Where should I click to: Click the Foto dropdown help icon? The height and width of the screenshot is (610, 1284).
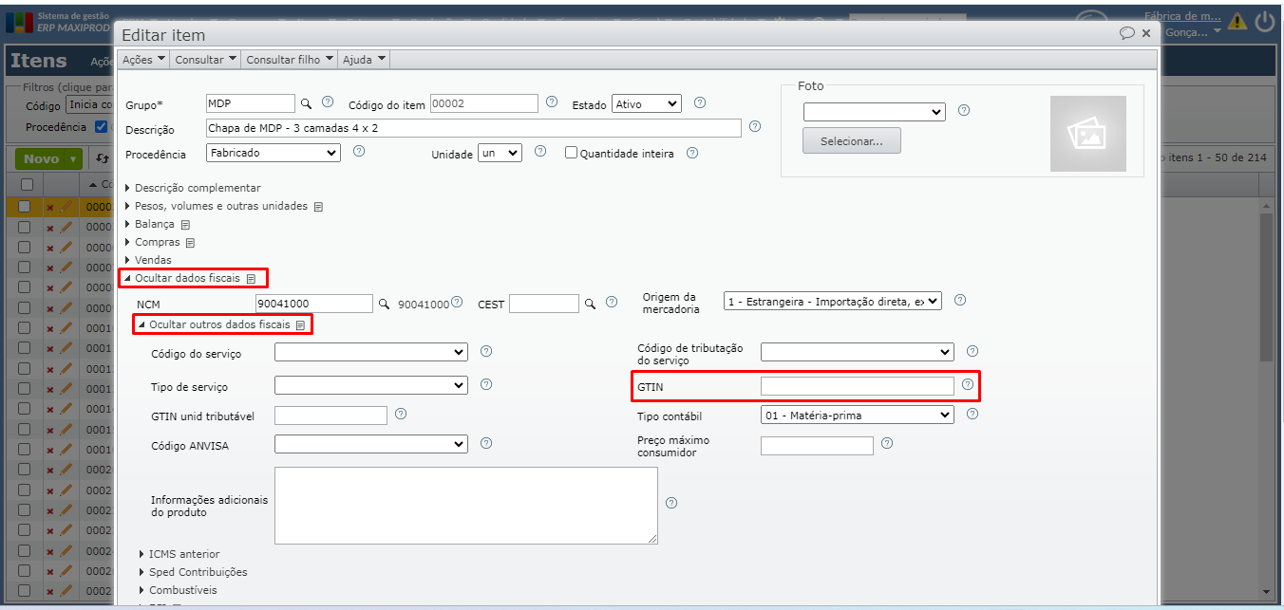964,110
